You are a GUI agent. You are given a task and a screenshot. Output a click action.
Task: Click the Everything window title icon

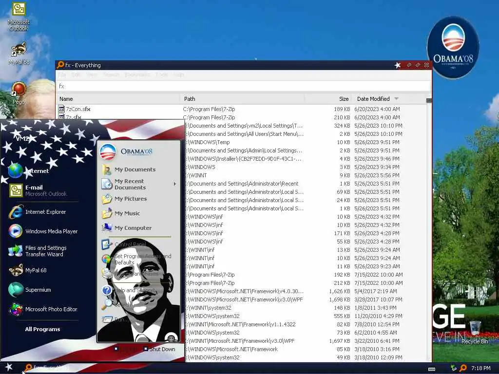60,65
